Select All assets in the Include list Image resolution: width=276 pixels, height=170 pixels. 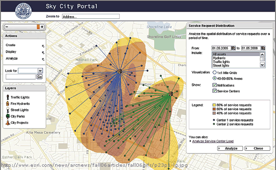coord(236,54)
